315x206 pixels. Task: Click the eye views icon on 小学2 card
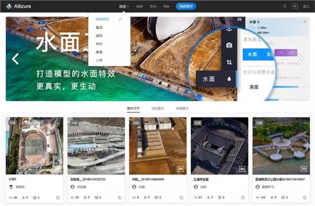click(11, 198)
